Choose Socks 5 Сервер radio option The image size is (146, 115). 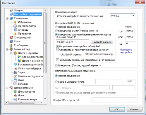point(56,82)
